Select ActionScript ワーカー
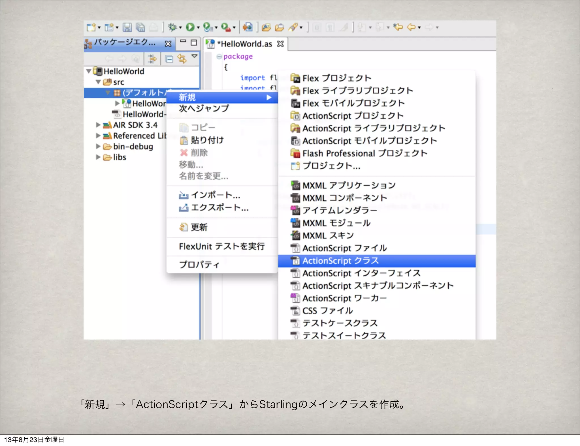Viewport: 580px width, 446px height. pos(377,298)
